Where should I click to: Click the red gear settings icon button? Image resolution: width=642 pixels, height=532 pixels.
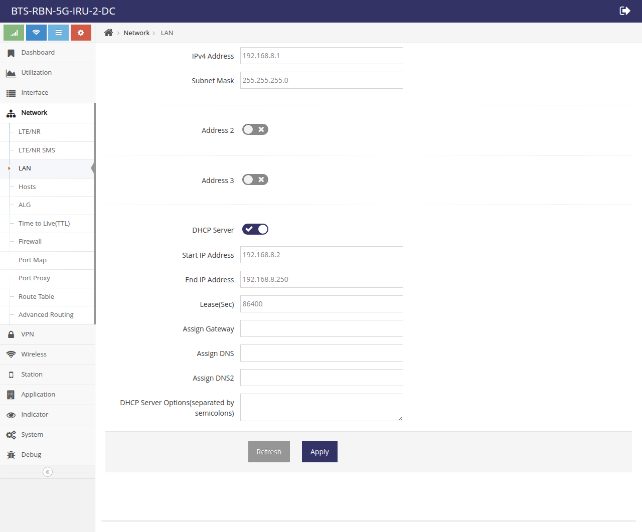pos(81,33)
